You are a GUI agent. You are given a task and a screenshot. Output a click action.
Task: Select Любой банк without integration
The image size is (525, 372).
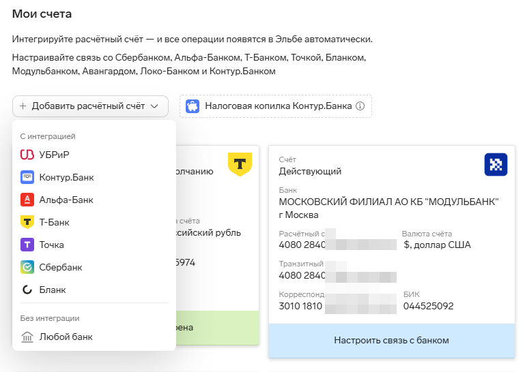click(x=94, y=337)
